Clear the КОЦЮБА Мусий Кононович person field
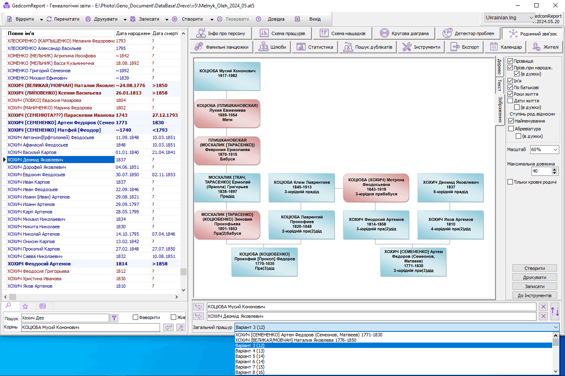This screenshot has height=376, width=565. tap(543, 307)
